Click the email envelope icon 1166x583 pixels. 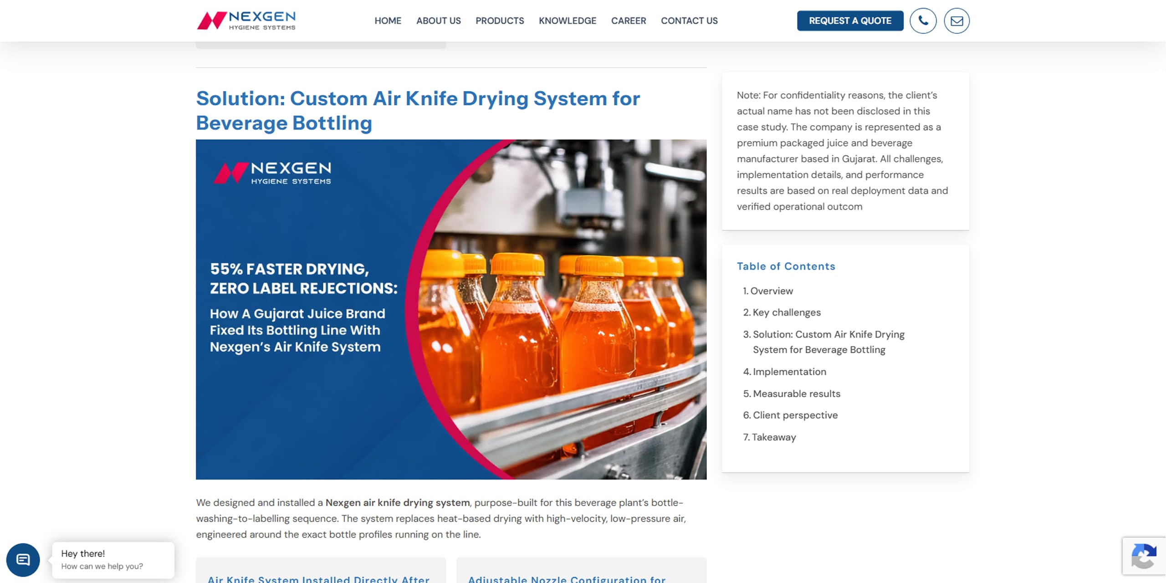pyautogui.click(x=956, y=20)
